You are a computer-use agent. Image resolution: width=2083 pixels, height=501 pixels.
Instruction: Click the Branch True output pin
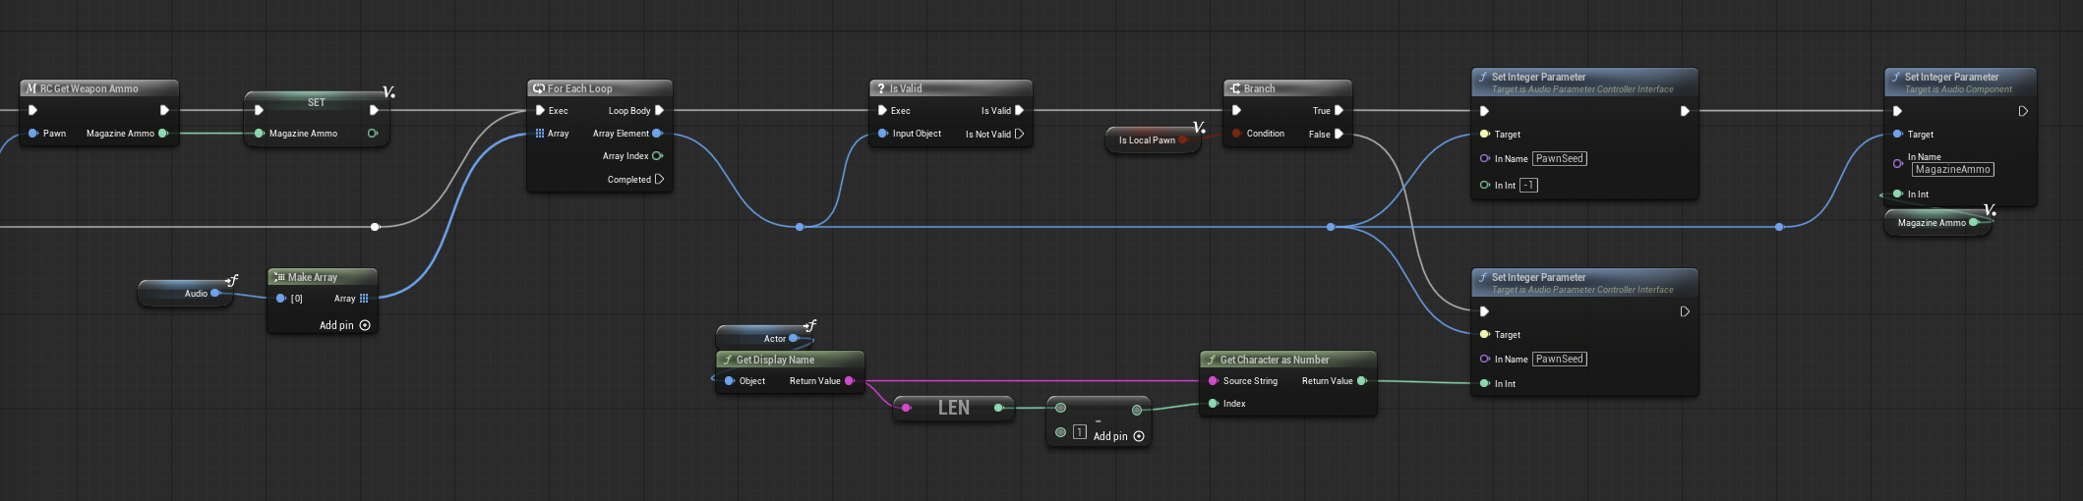point(1339,111)
